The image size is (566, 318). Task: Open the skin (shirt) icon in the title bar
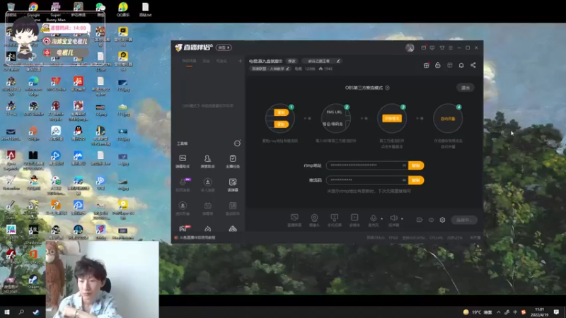point(442,47)
